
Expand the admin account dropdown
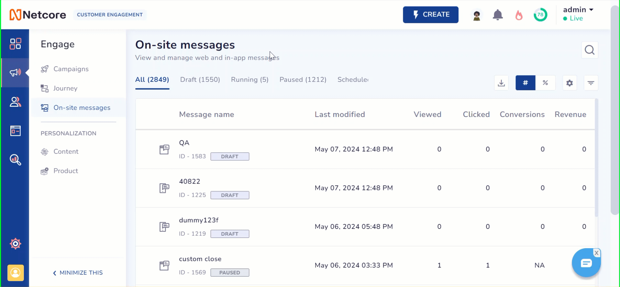578,10
